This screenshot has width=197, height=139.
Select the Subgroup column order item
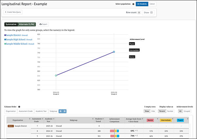click(54, 111)
